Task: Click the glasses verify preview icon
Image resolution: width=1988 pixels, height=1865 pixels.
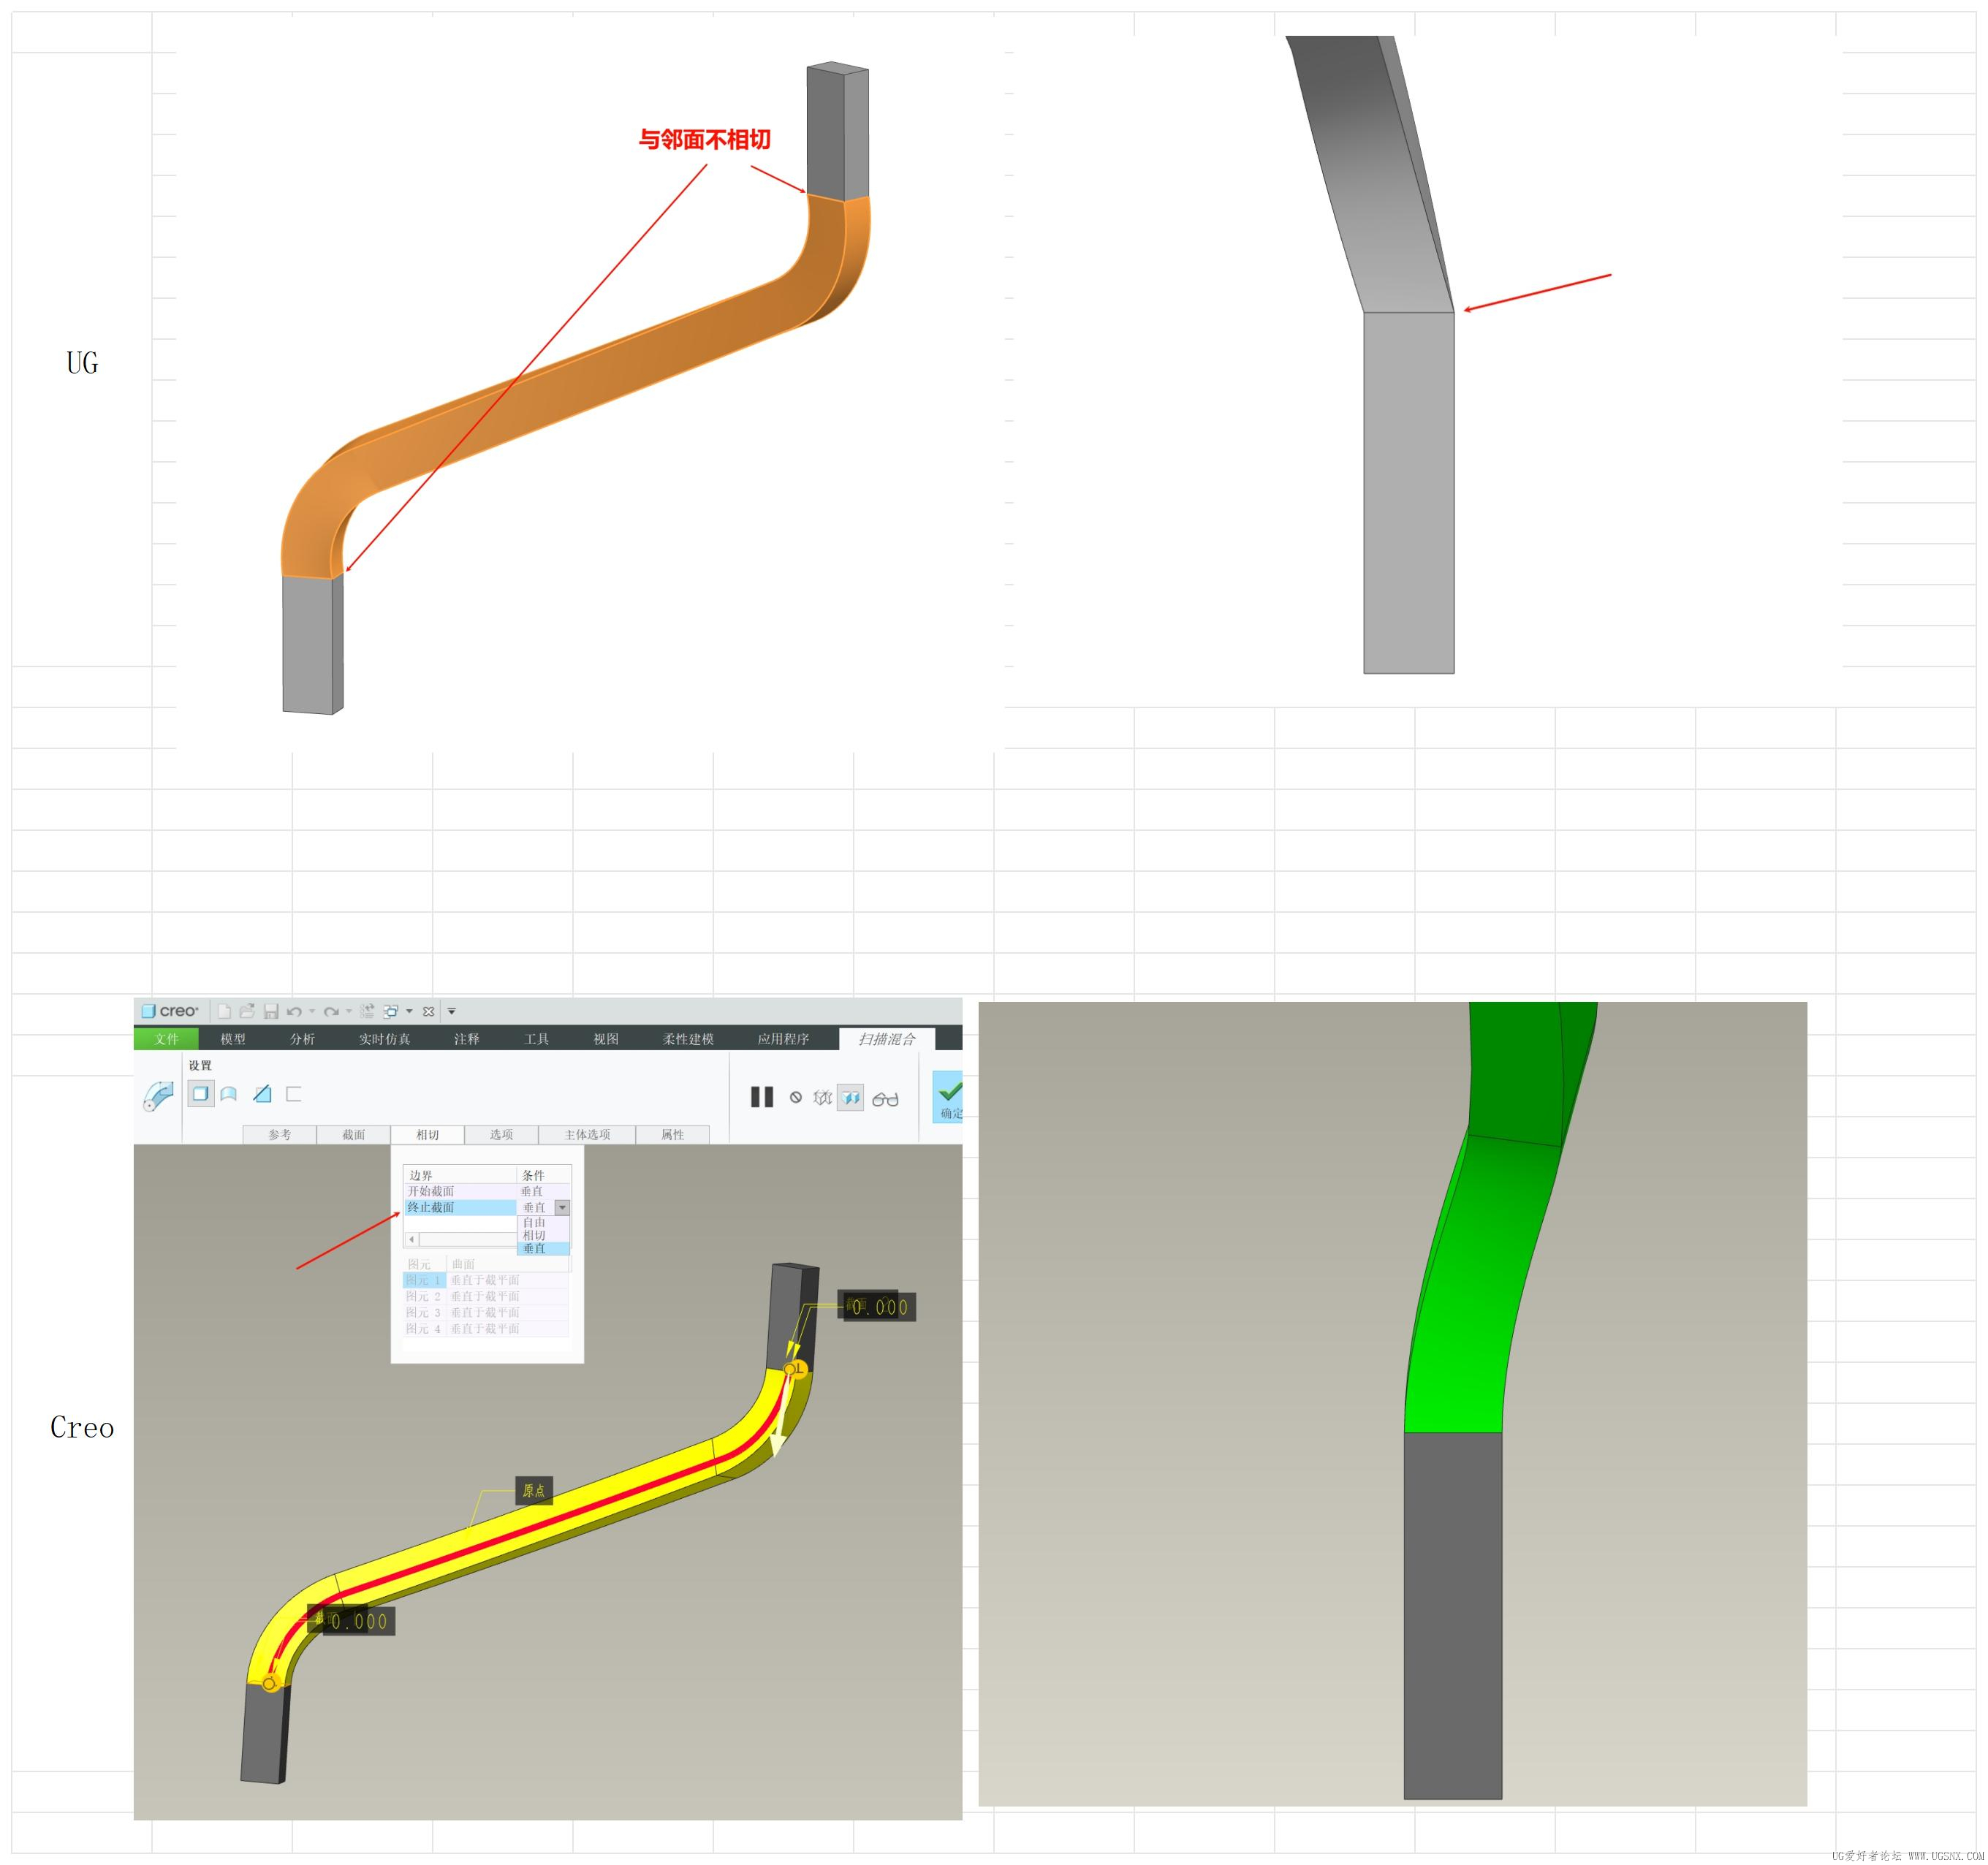Action: tap(885, 1099)
